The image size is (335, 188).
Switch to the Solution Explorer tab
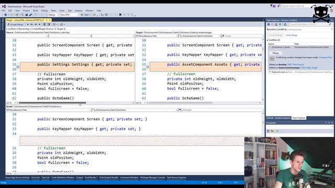(x=283, y=118)
